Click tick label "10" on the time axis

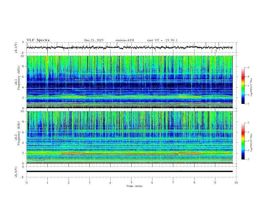point(236,183)
